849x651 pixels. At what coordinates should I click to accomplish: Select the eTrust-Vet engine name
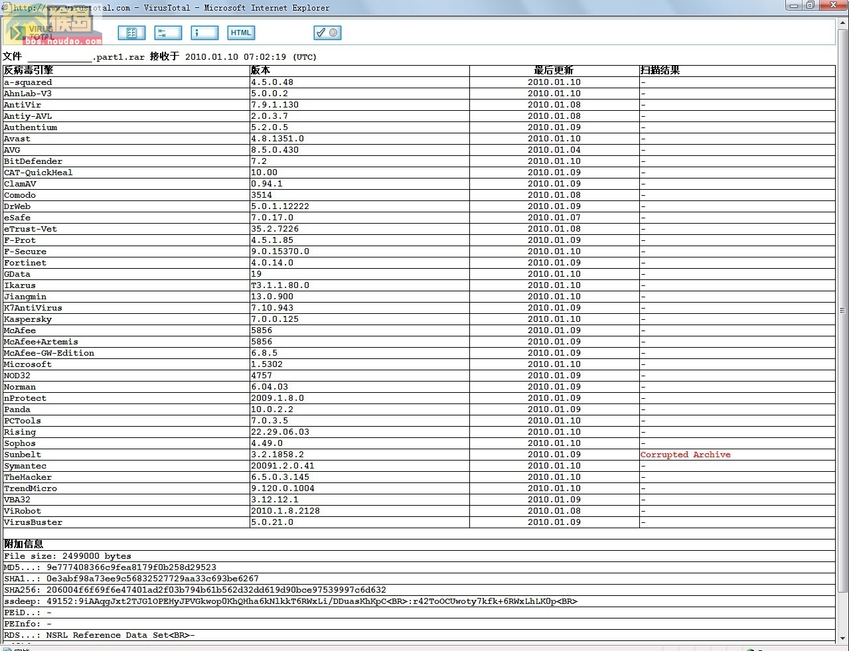[31, 229]
